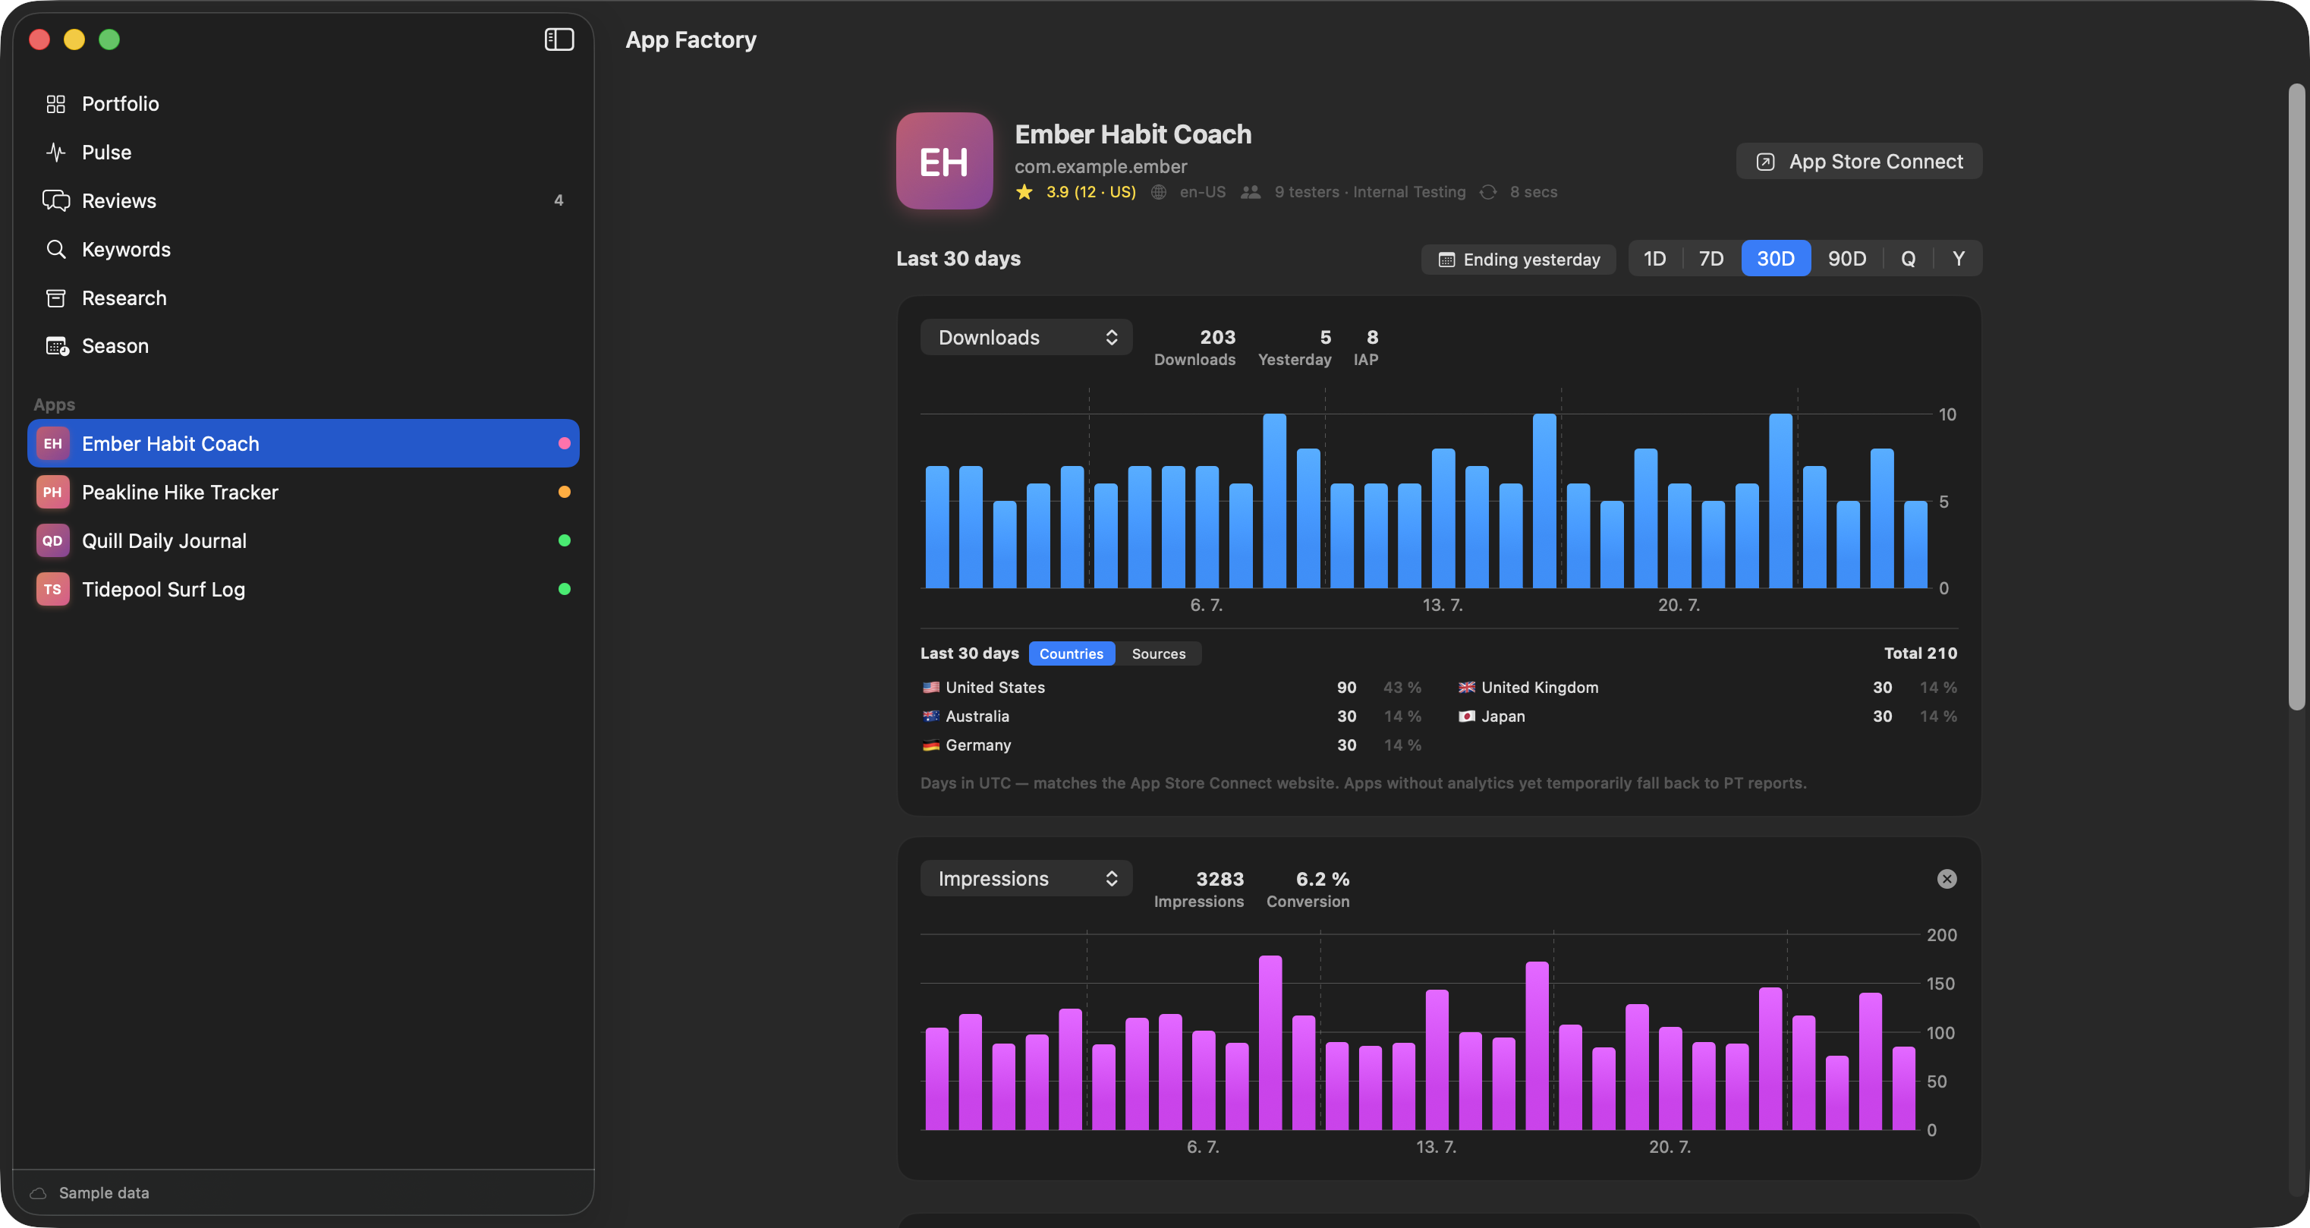Click the Australia flag icon

point(931,716)
